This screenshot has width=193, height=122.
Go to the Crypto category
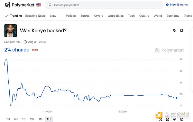click(x=99, y=16)
